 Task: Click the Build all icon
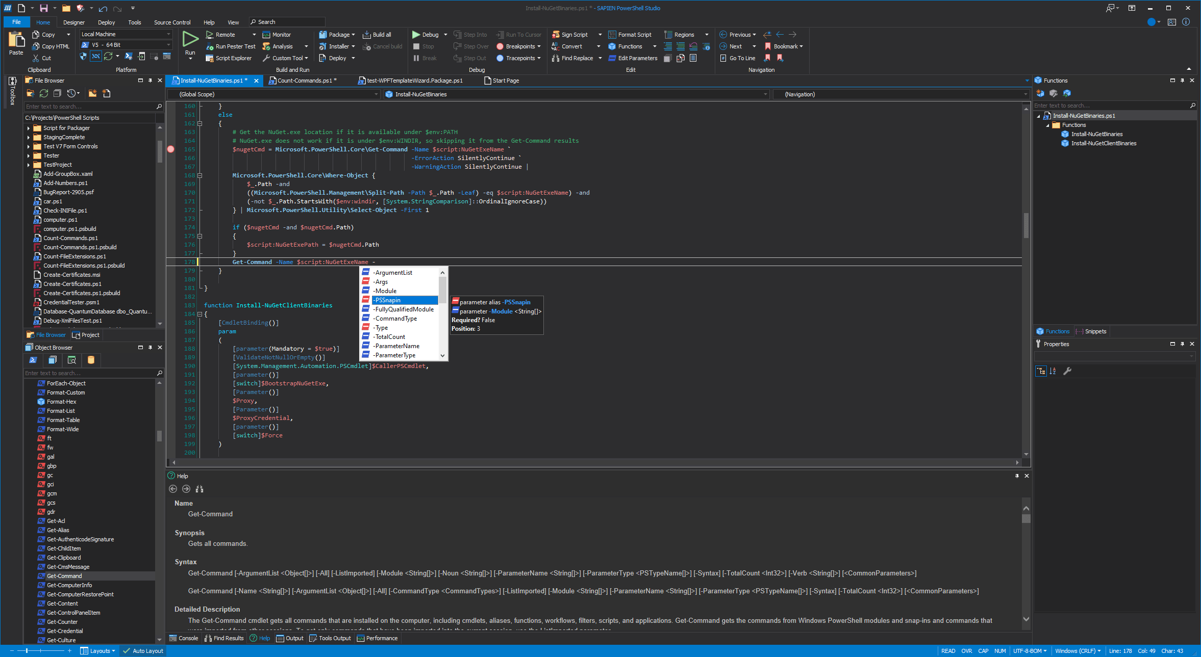366,35
